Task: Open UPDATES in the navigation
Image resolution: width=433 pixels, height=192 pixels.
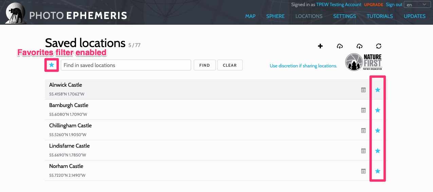Action: coord(415,16)
